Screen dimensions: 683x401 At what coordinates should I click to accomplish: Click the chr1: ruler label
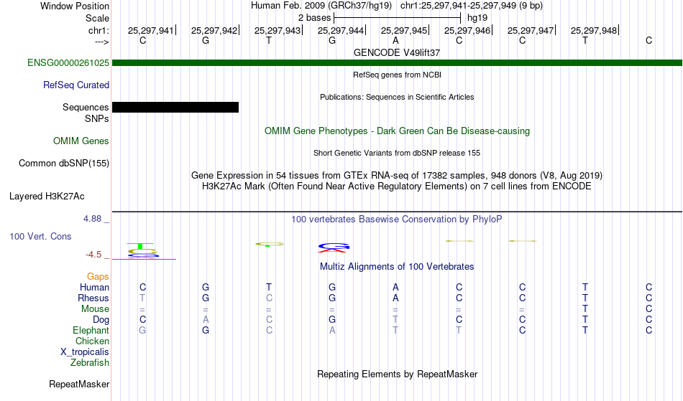[x=99, y=31]
